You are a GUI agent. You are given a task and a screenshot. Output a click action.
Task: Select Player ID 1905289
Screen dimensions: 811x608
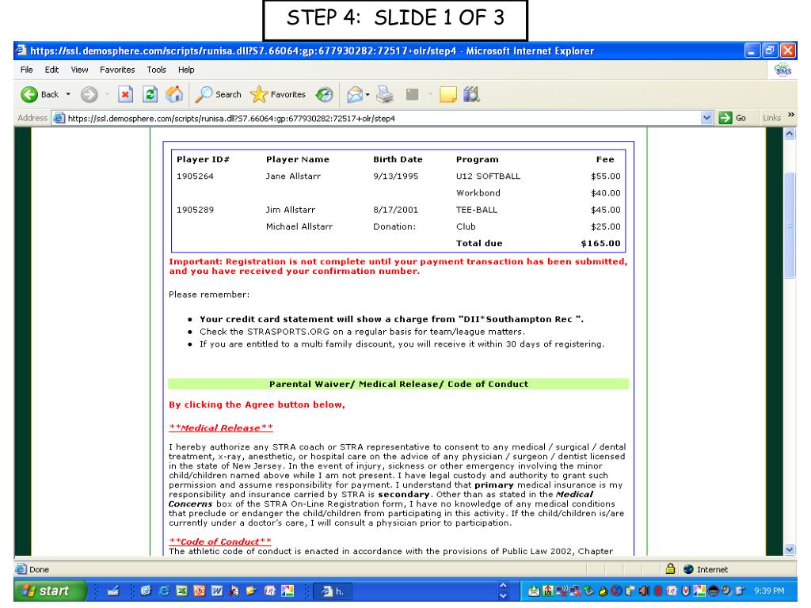(x=195, y=210)
